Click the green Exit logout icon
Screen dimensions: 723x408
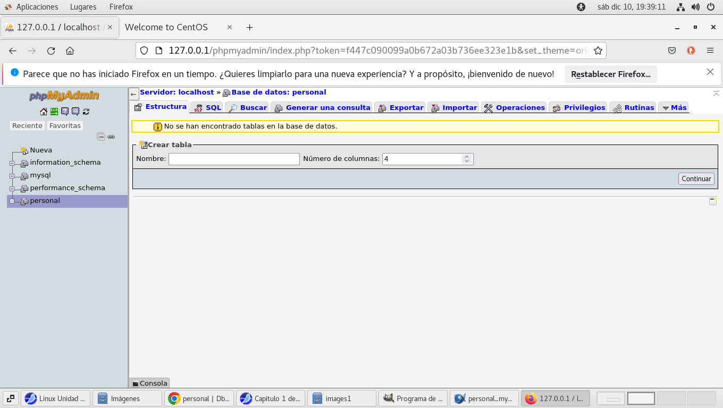(x=54, y=112)
